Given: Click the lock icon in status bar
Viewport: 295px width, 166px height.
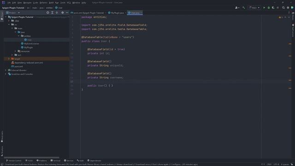Looking at the screenshot, I should (x=292, y=164).
